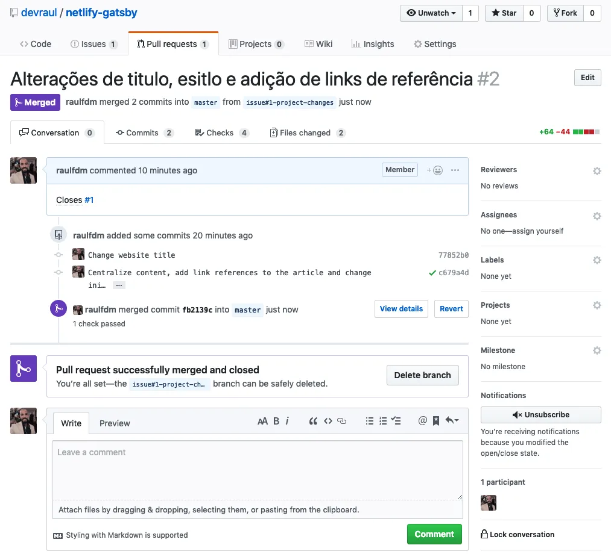Click the master branch label in header
This screenshot has height=554, width=611.
[206, 102]
